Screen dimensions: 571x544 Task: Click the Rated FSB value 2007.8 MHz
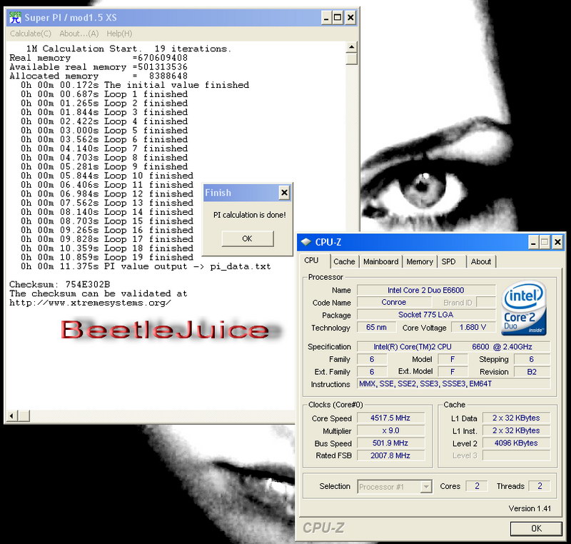390,455
